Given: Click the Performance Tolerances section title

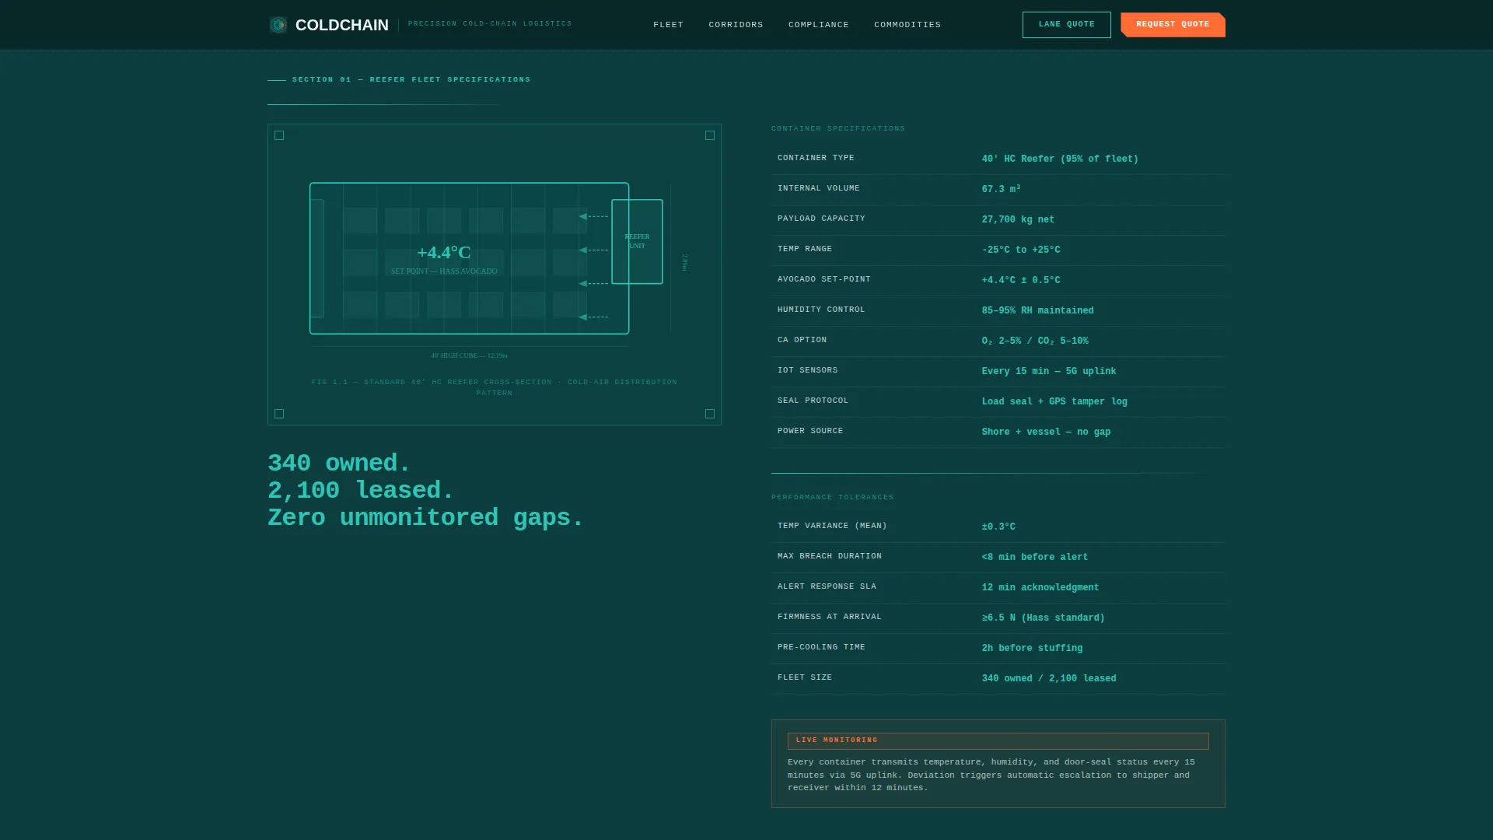Looking at the screenshot, I should (x=832, y=497).
